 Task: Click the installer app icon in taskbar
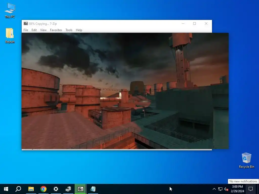click(x=68, y=189)
